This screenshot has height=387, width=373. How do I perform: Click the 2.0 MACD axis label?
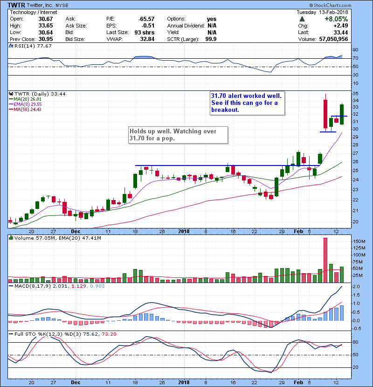[357, 287]
